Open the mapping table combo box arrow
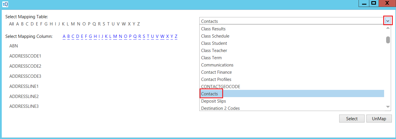 (x=388, y=21)
